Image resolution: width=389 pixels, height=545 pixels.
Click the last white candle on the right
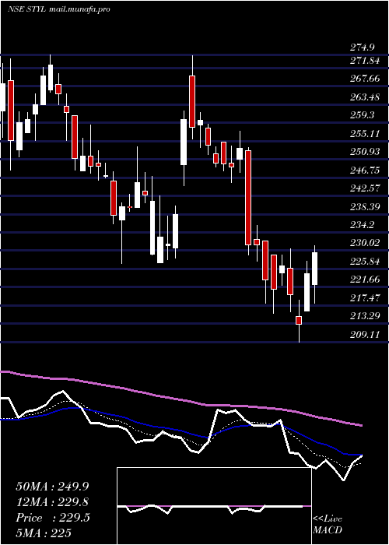tap(314, 269)
